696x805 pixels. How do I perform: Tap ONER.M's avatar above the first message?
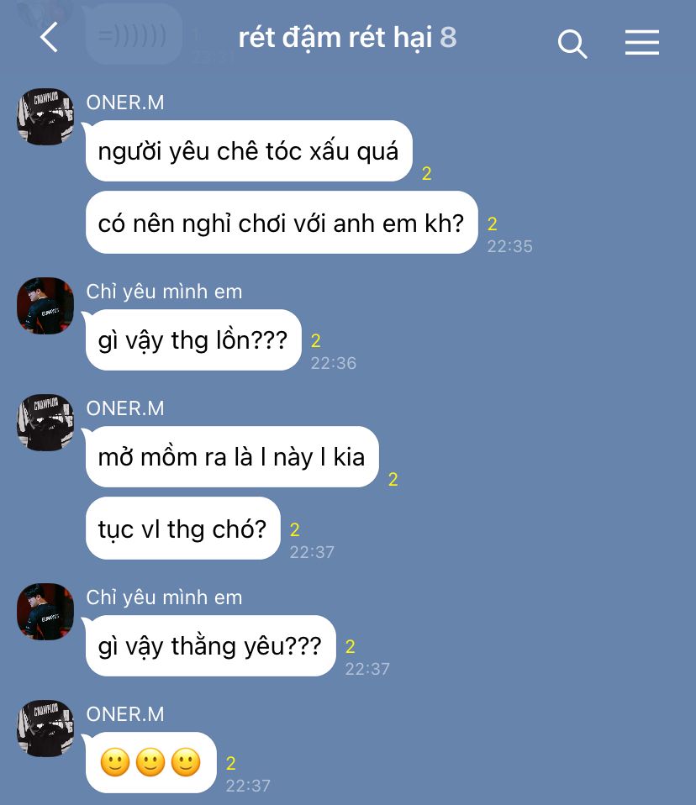point(45,116)
